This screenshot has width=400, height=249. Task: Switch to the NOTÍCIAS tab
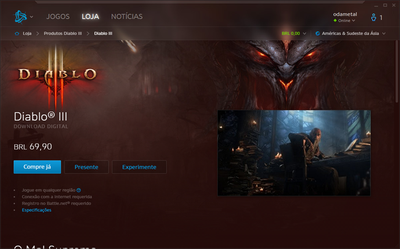[x=127, y=17]
